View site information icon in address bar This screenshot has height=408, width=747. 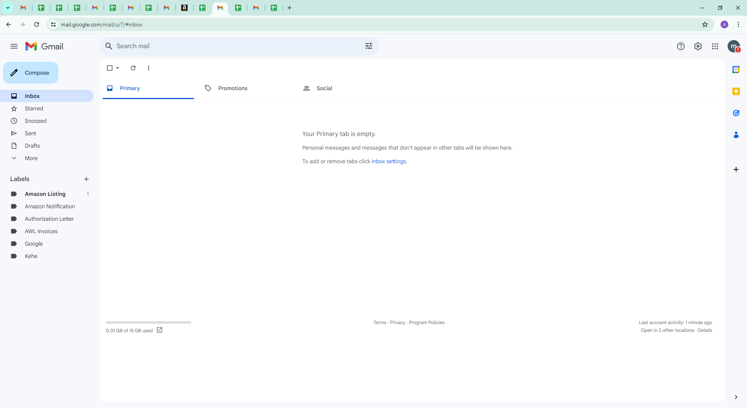click(53, 24)
